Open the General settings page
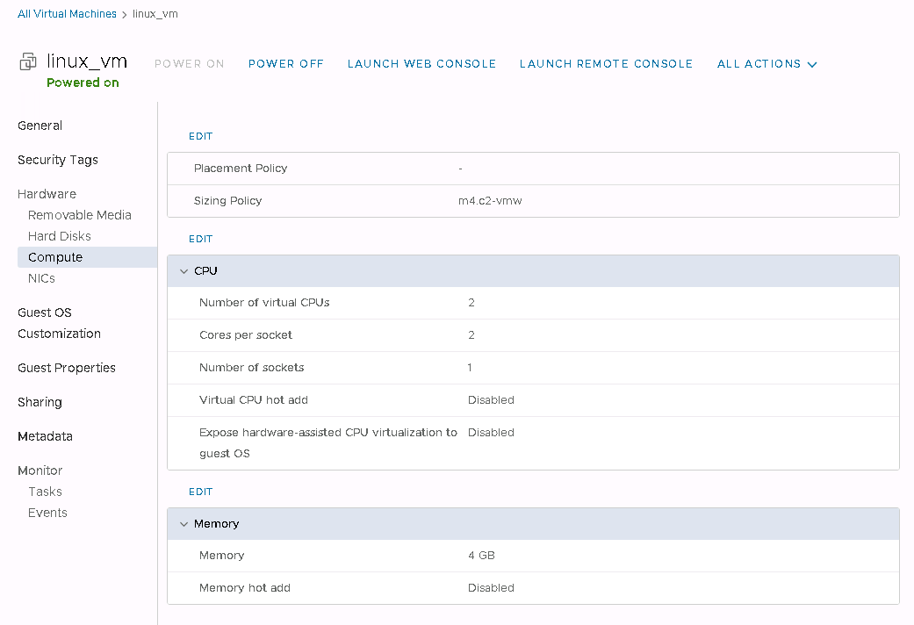This screenshot has width=914, height=625. click(40, 126)
